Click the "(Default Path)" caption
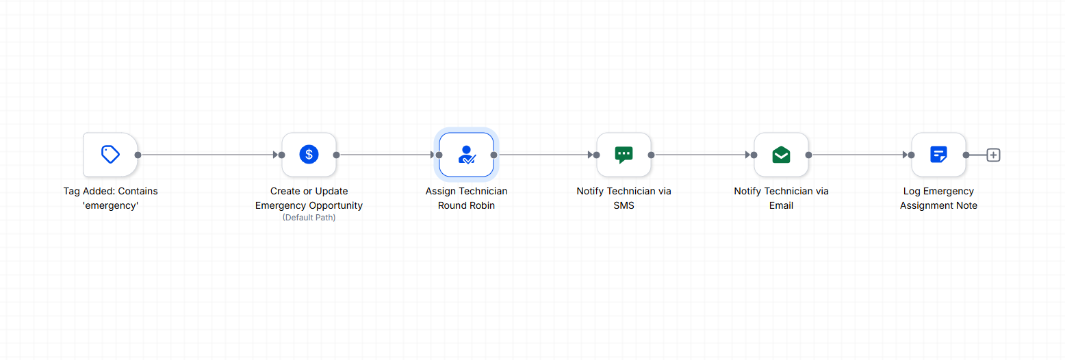 pos(309,218)
